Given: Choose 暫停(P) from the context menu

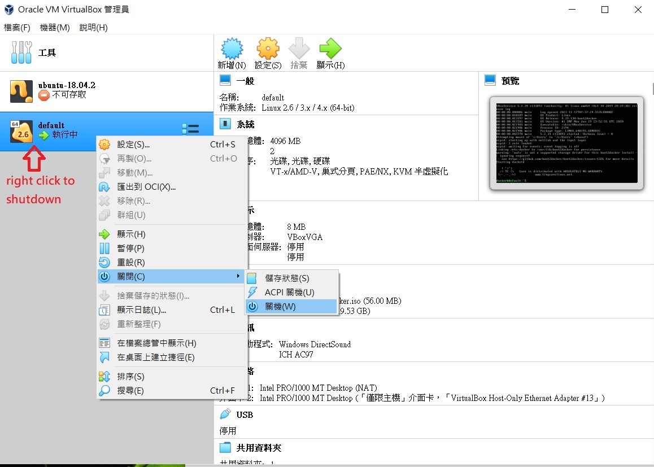Looking at the screenshot, I should 171,248.
